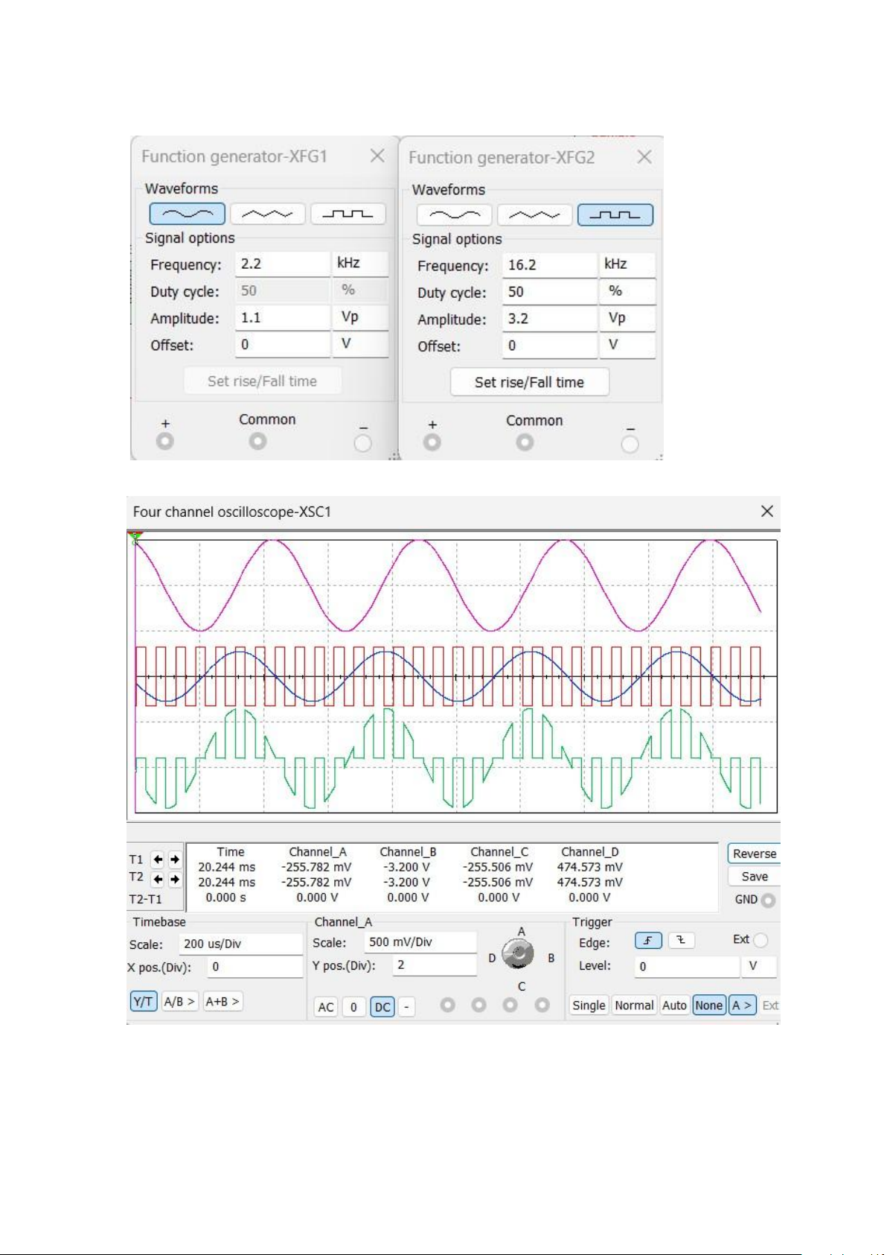Click the XFG2 positive terminal

[x=432, y=442]
